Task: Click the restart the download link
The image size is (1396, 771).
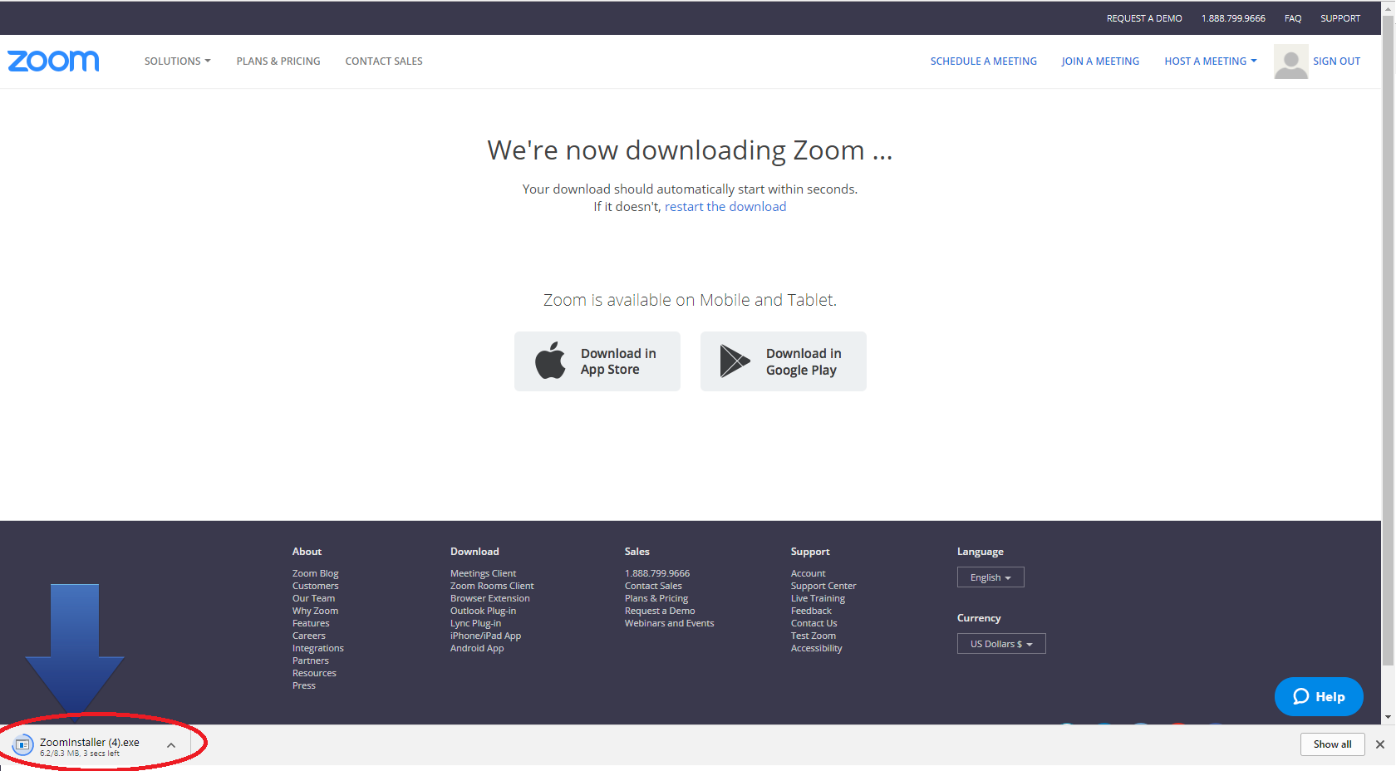Action: tap(725, 207)
